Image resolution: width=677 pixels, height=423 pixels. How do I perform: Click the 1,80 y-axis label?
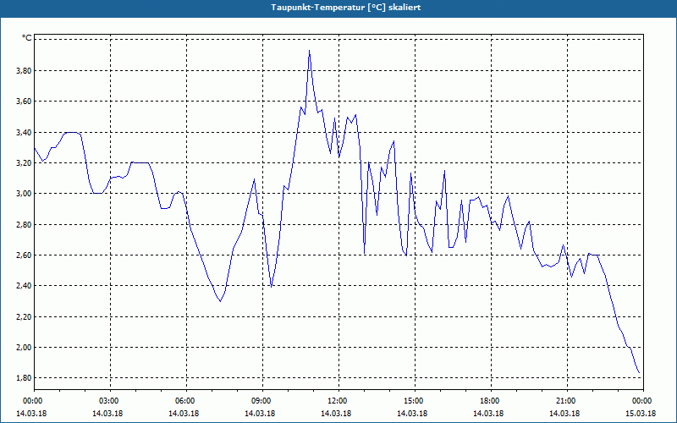pos(24,378)
